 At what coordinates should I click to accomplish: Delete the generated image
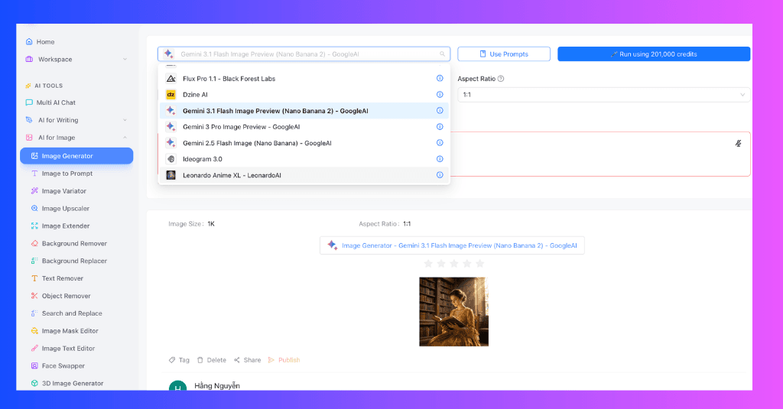point(211,360)
